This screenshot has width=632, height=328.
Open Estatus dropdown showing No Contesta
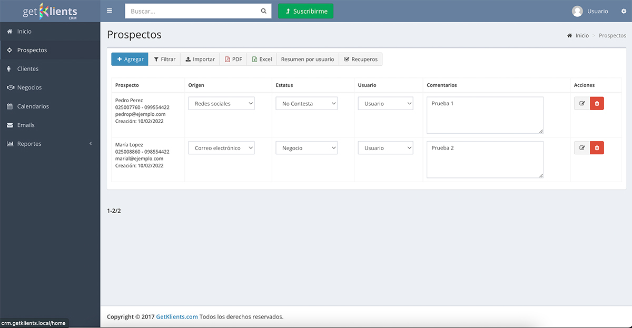click(x=307, y=104)
